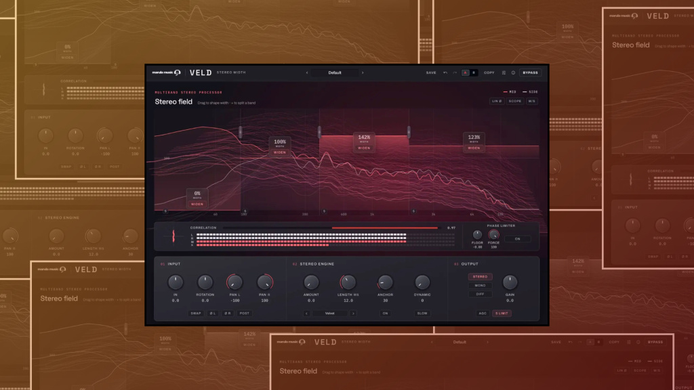Viewport: 694px width, 390px height.
Task: Click the output GAIN knob
Action: coord(510,282)
